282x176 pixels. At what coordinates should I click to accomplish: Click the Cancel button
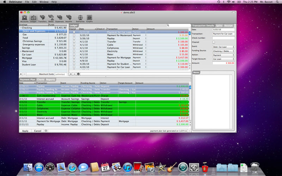pos(38,131)
